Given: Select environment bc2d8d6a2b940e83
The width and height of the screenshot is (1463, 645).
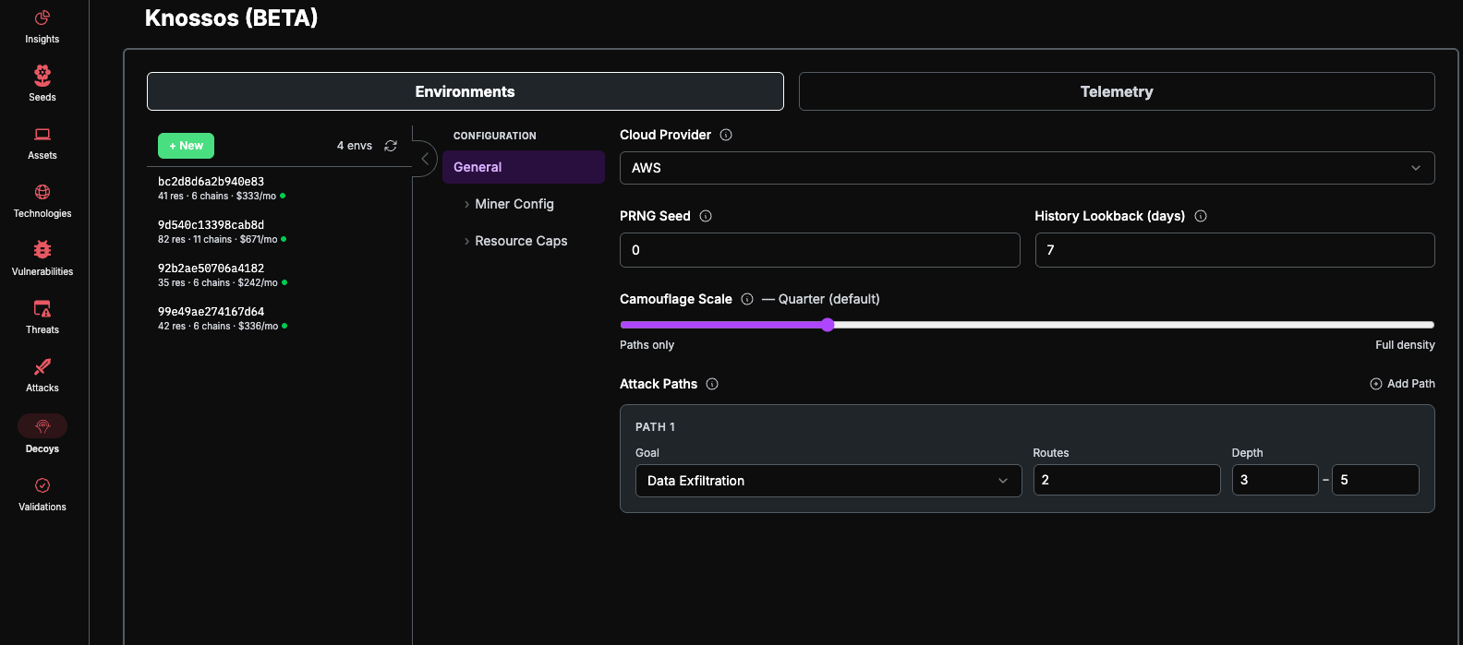Looking at the screenshot, I should pyautogui.click(x=279, y=188).
